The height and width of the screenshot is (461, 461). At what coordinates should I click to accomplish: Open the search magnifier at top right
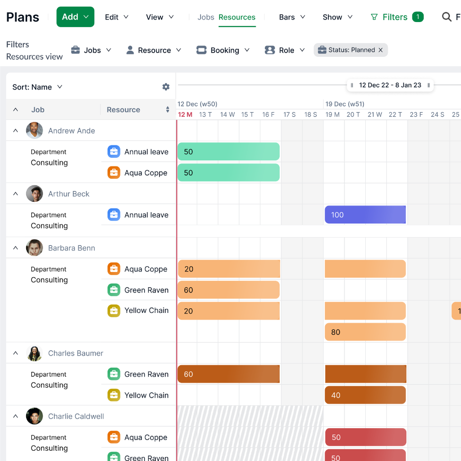pos(447,16)
